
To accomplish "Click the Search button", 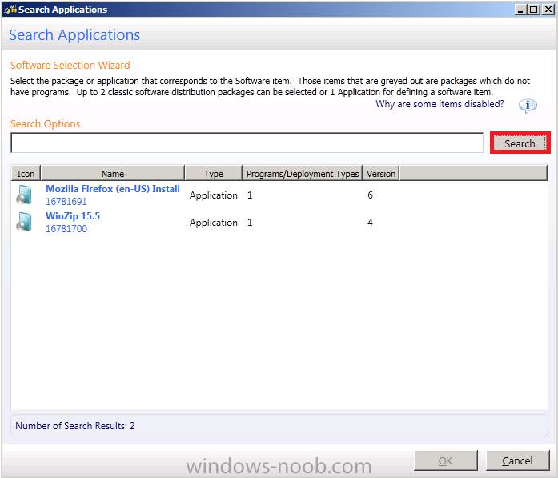I will point(520,143).
